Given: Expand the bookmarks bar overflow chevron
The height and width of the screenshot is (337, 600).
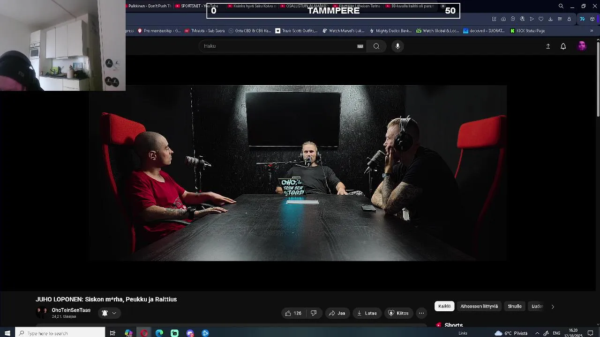Looking at the screenshot, I should tap(592, 31).
